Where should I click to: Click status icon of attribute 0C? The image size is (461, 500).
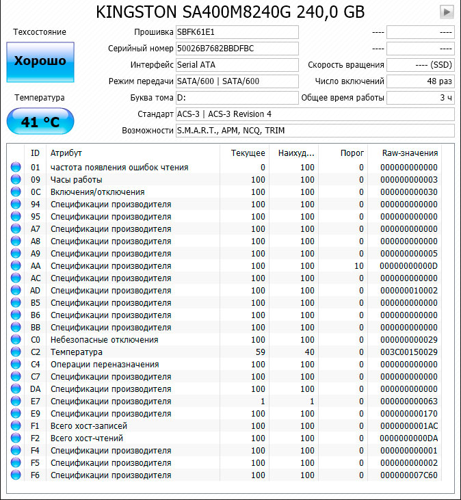tap(16, 192)
